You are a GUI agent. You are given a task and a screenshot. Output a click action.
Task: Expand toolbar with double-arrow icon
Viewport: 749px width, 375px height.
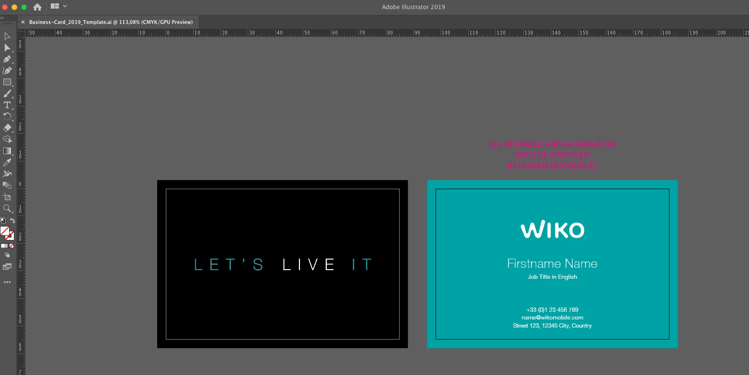pyautogui.click(x=2, y=18)
